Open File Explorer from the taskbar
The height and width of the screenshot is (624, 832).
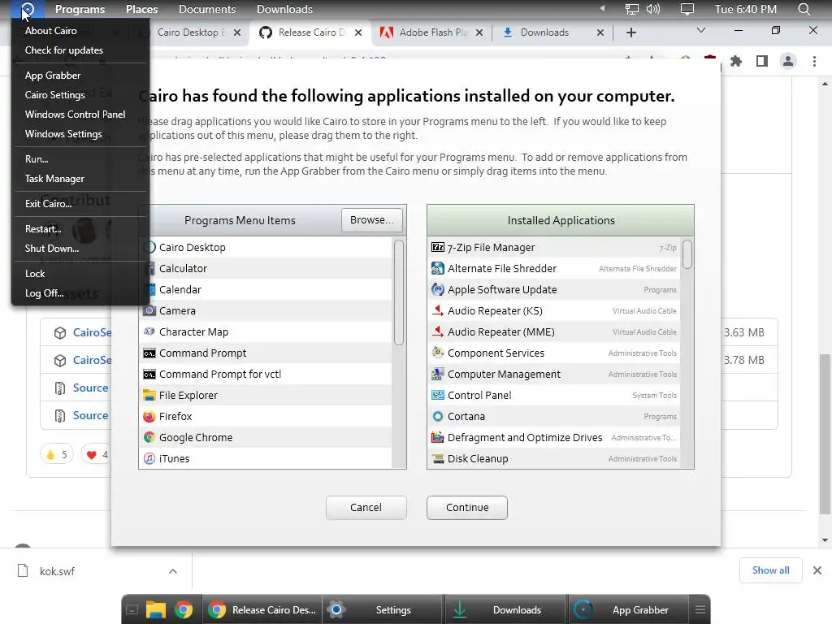tap(155, 609)
